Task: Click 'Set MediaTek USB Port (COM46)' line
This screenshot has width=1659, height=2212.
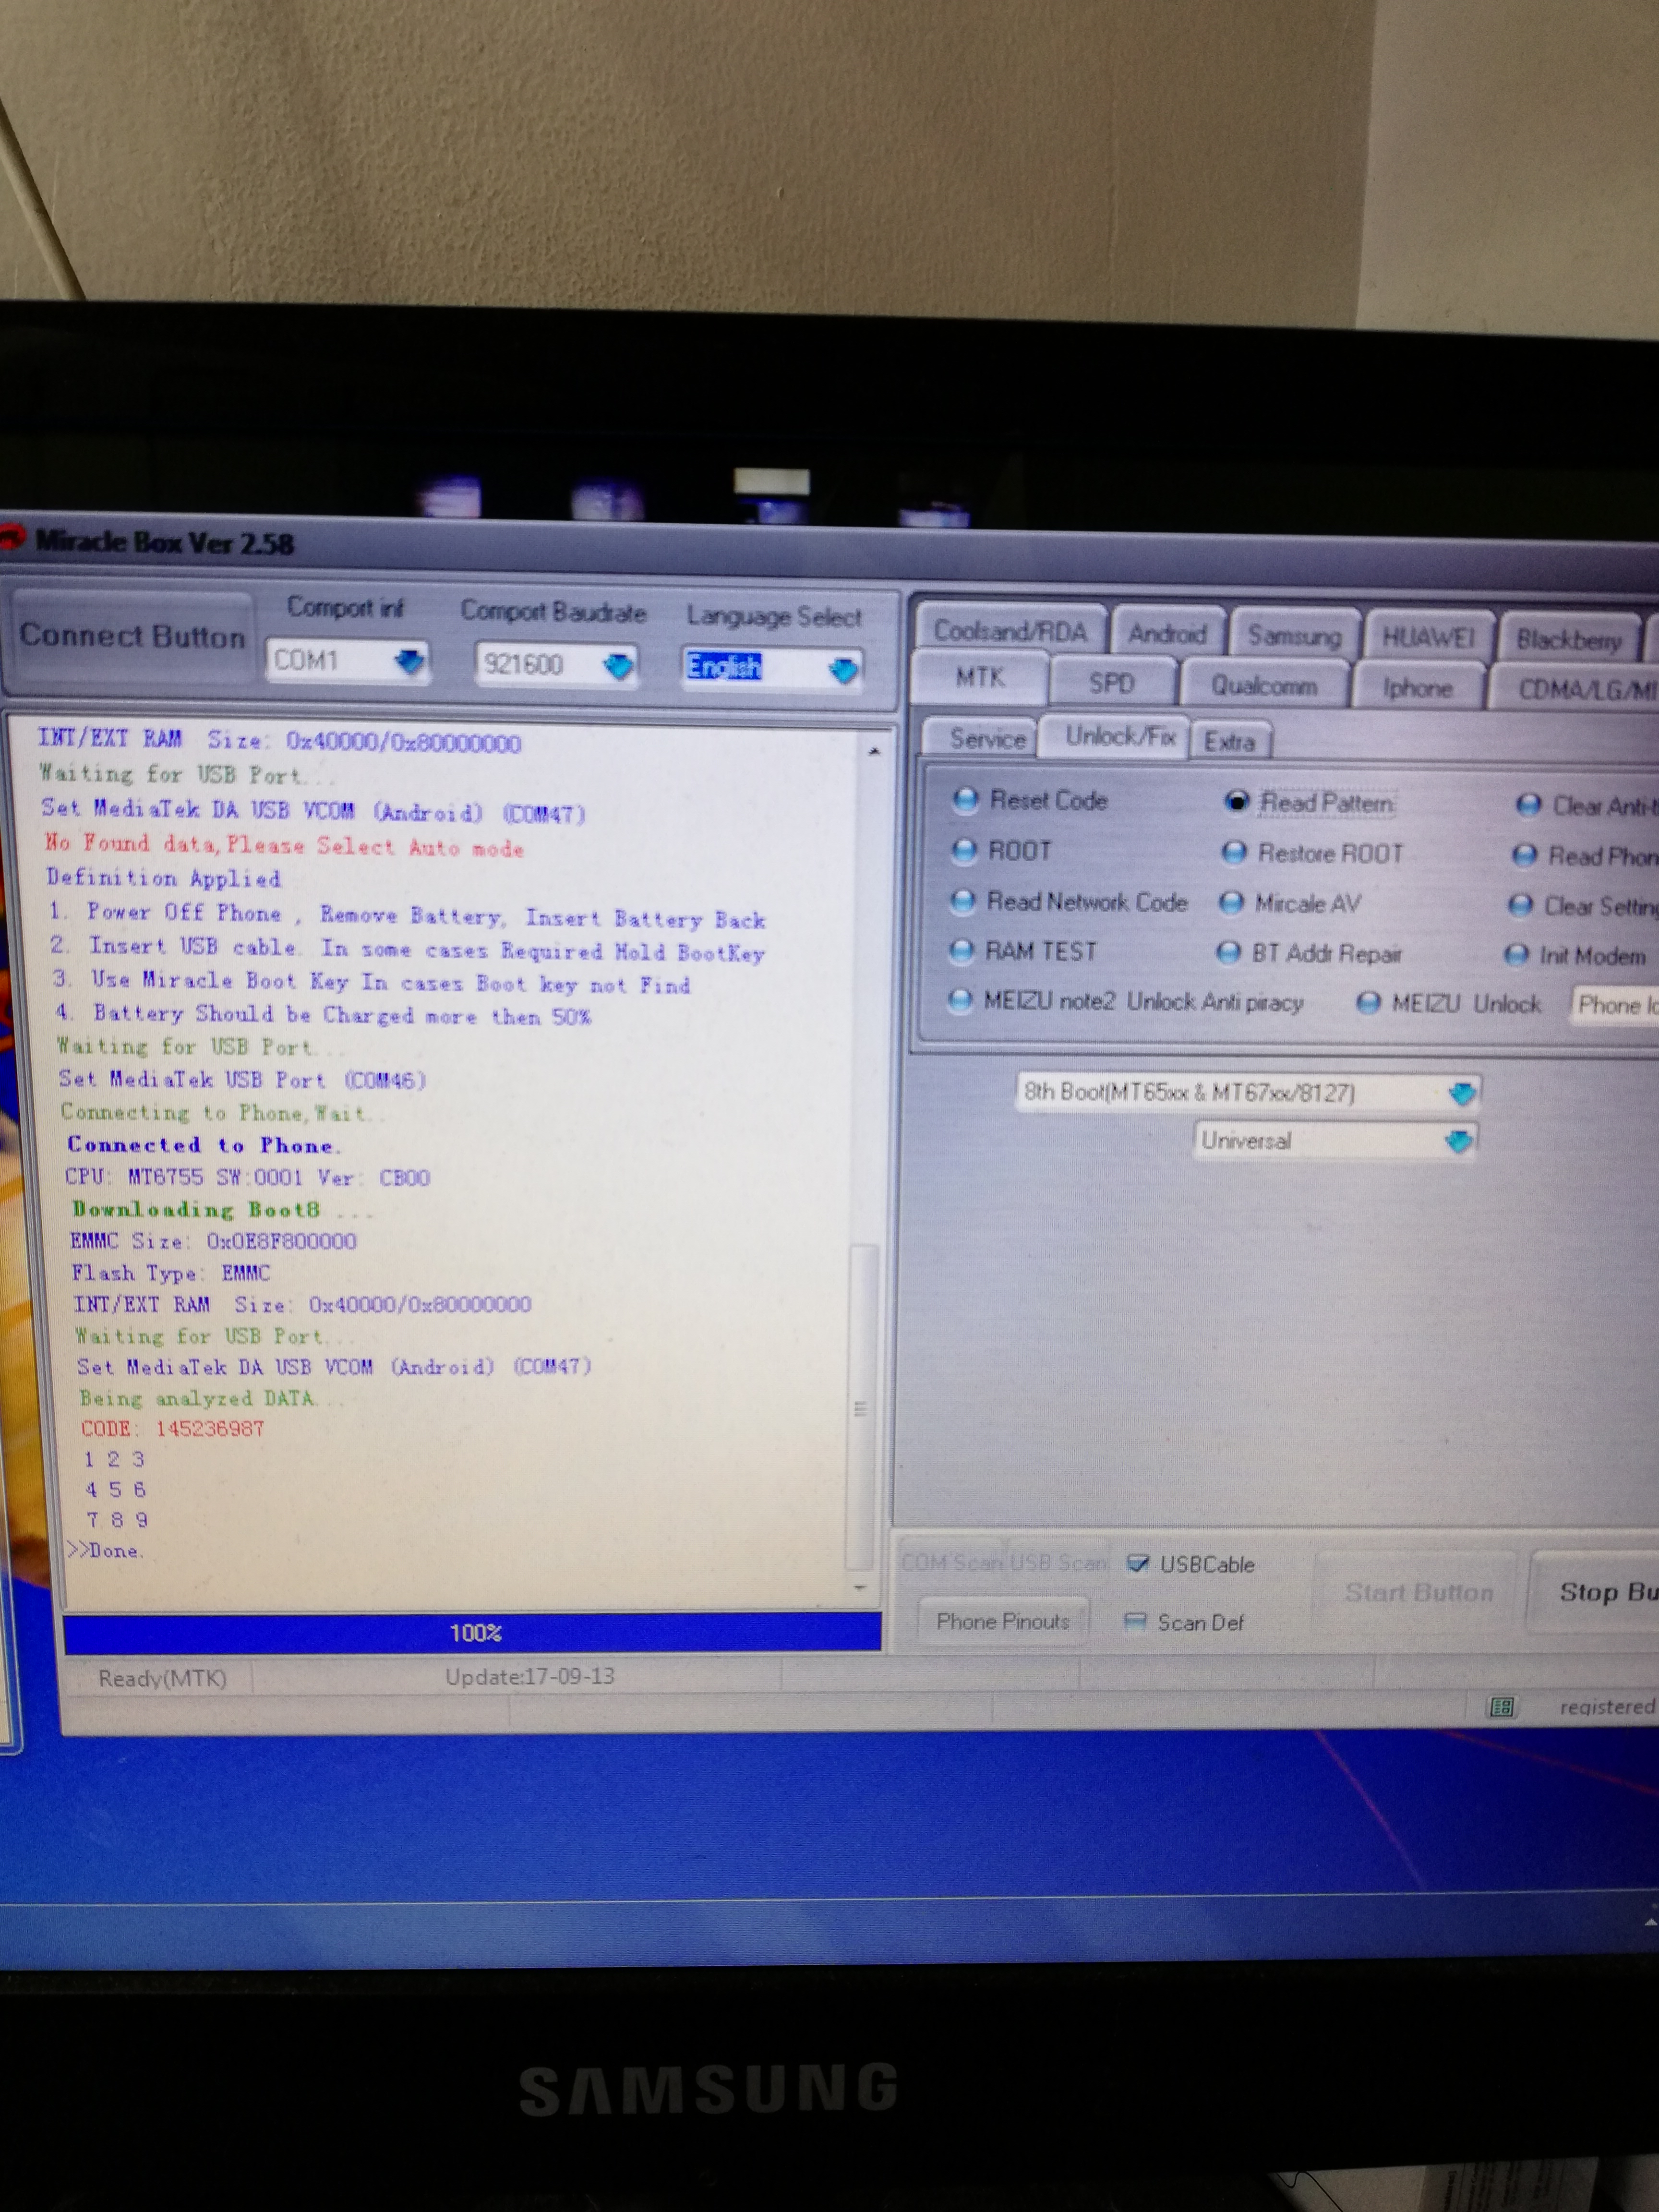Action: coord(242,1079)
